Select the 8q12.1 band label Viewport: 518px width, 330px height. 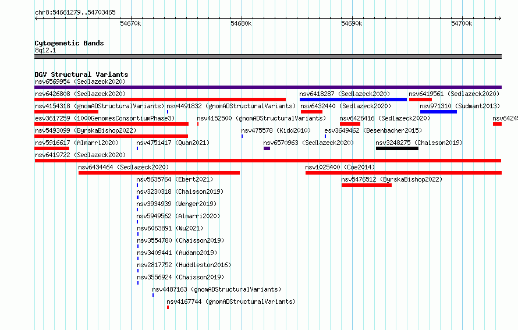[x=45, y=50]
